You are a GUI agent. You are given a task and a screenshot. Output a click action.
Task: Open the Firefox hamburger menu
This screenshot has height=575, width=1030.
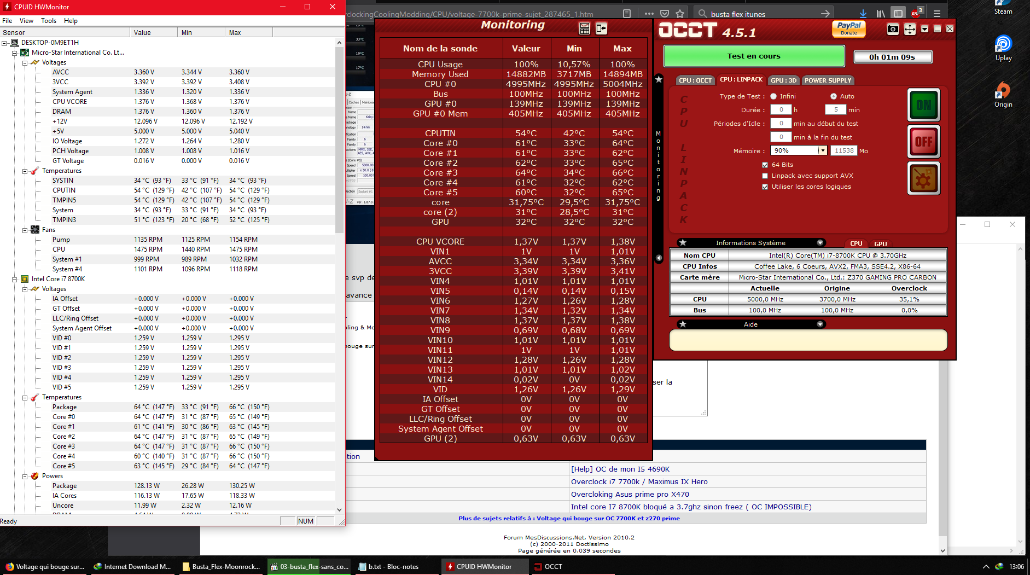[937, 14]
